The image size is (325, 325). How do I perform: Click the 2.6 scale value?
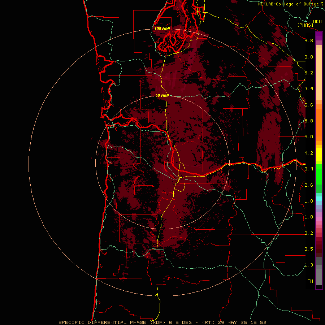(309, 185)
